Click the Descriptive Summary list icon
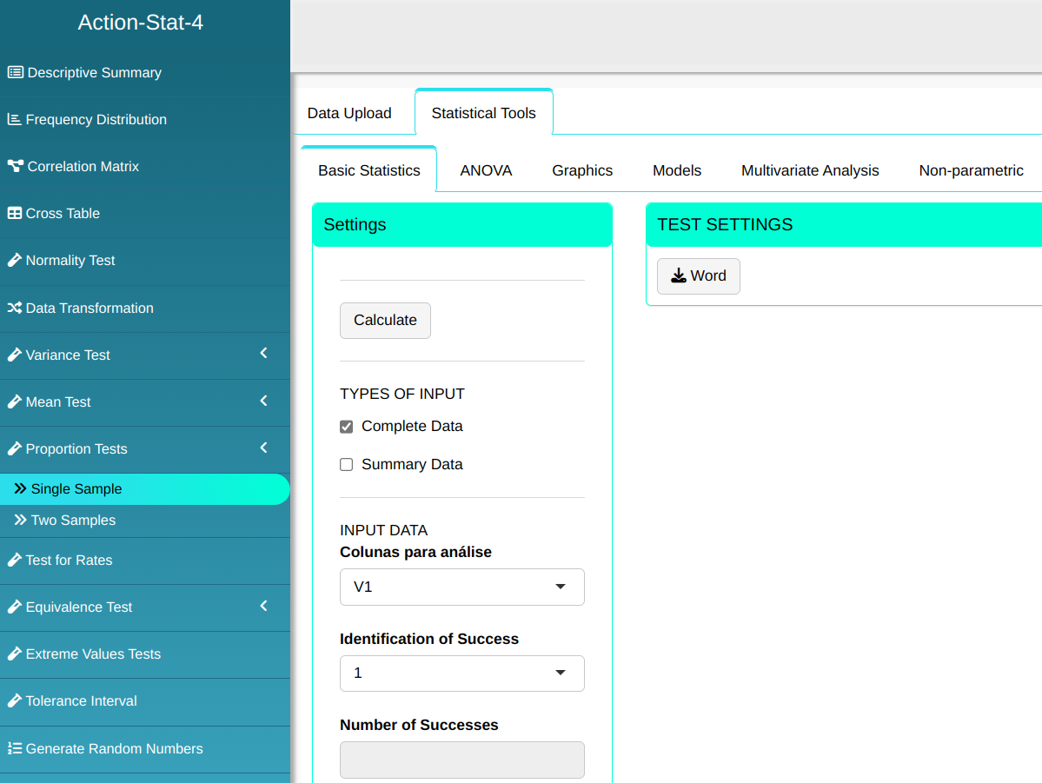Image resolution: width=1042 pixels, height=783 pixels. tap(15, 73)
